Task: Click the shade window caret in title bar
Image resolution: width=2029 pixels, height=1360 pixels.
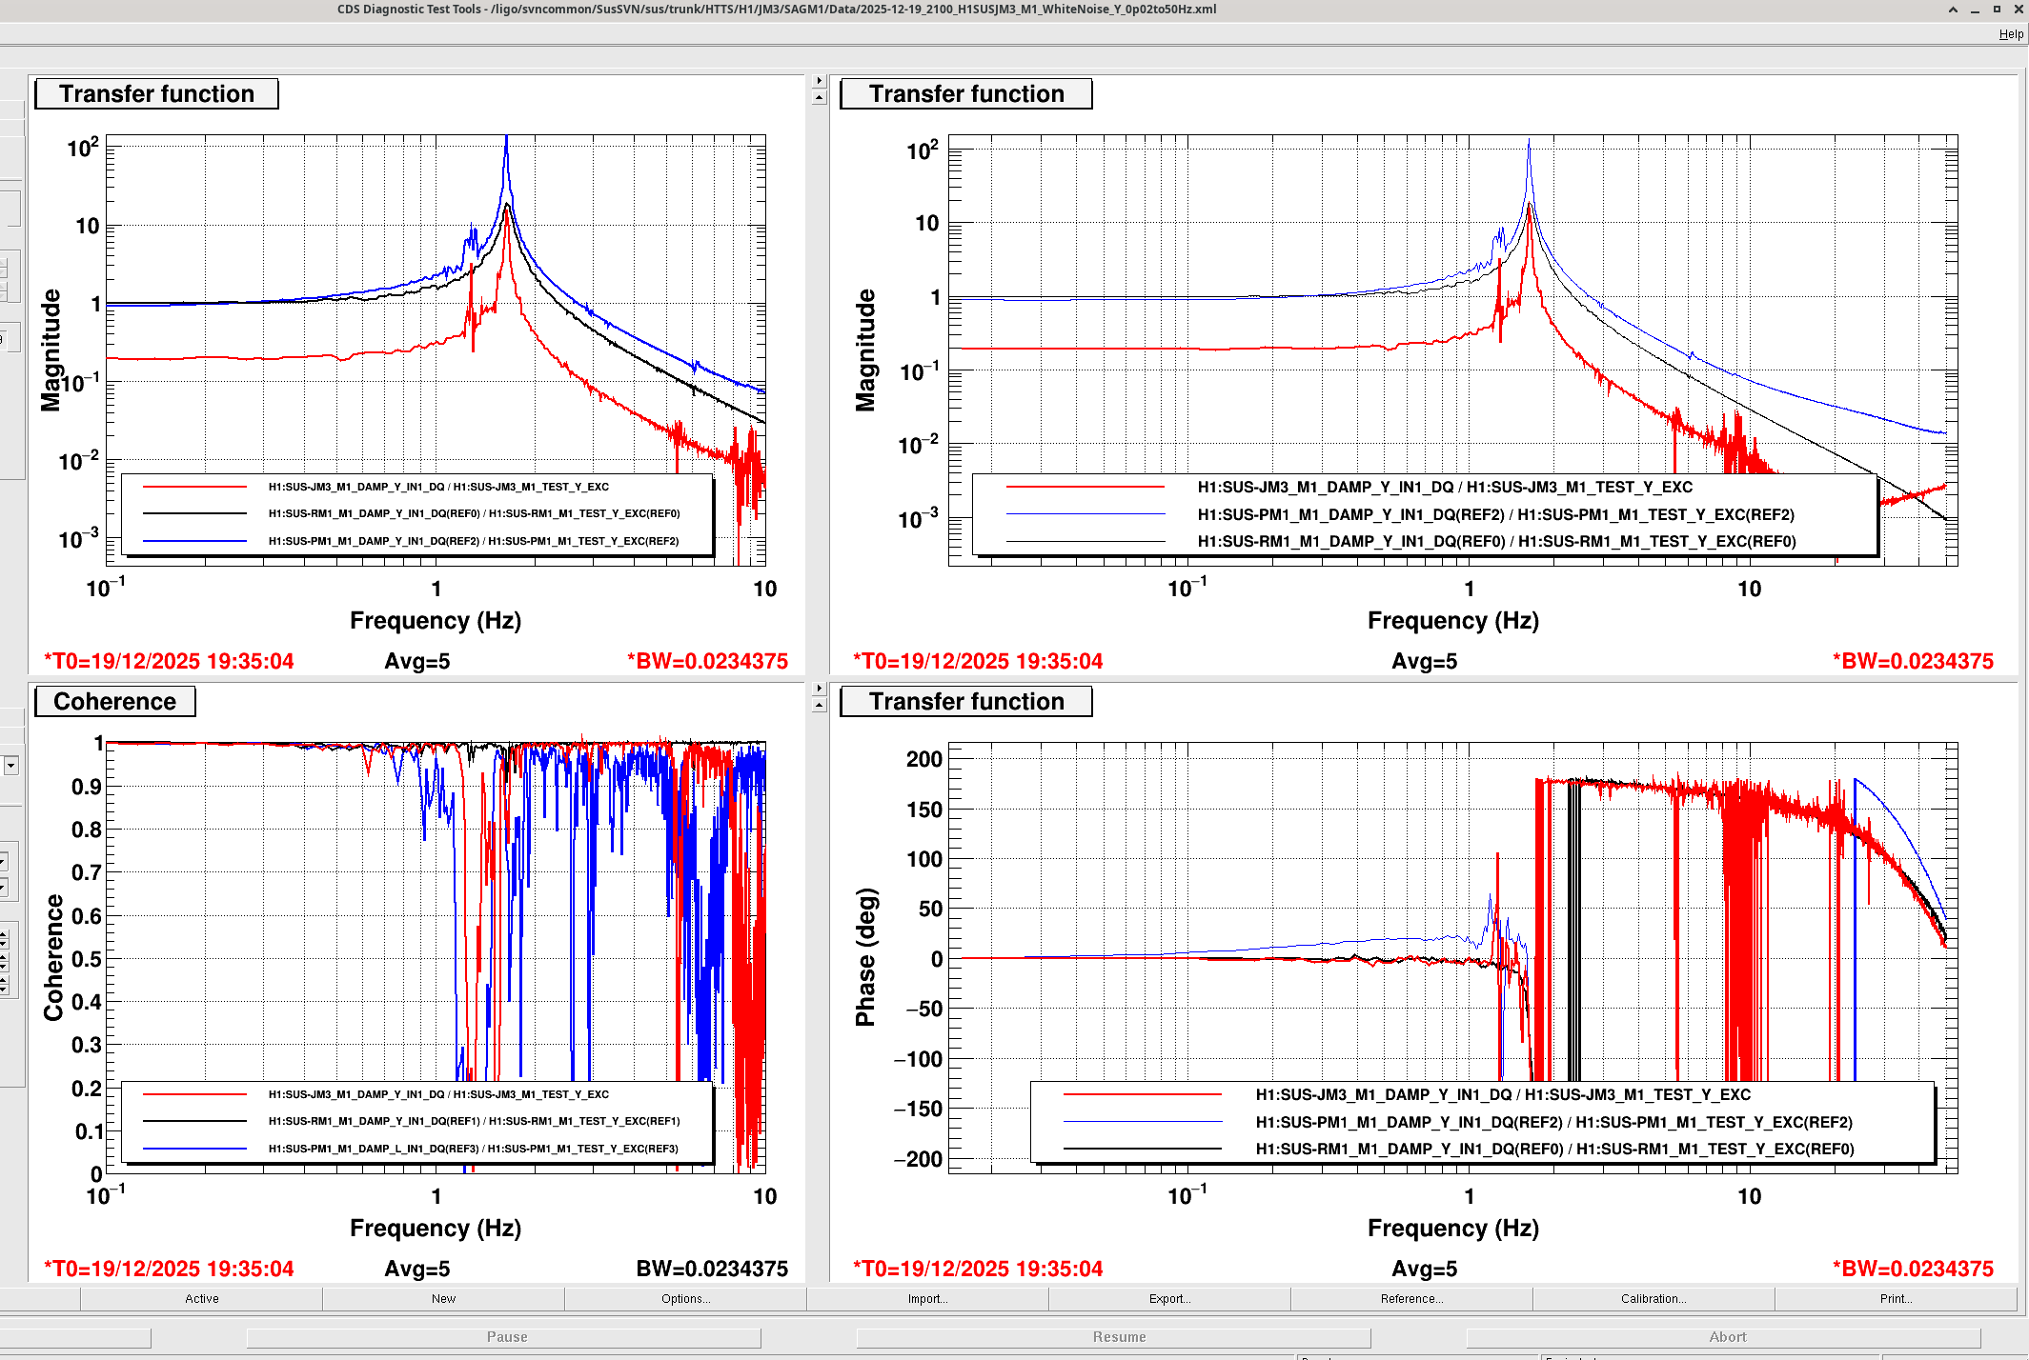Action: [1953, 10]
